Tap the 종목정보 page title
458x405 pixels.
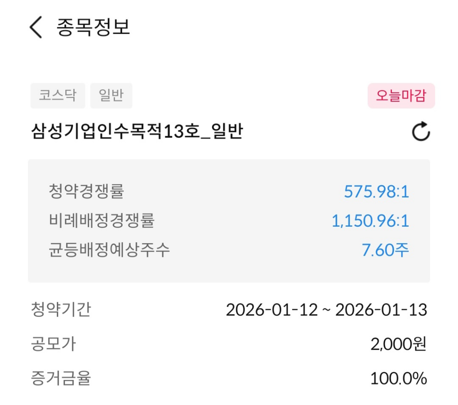(x=93, y=27)
